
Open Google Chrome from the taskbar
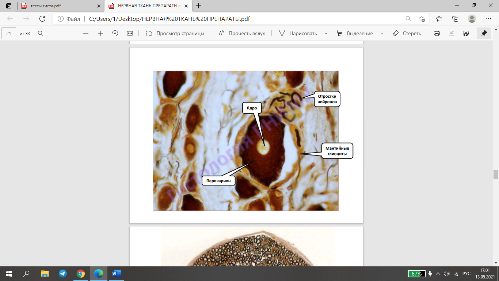click(x=81, y=274)
